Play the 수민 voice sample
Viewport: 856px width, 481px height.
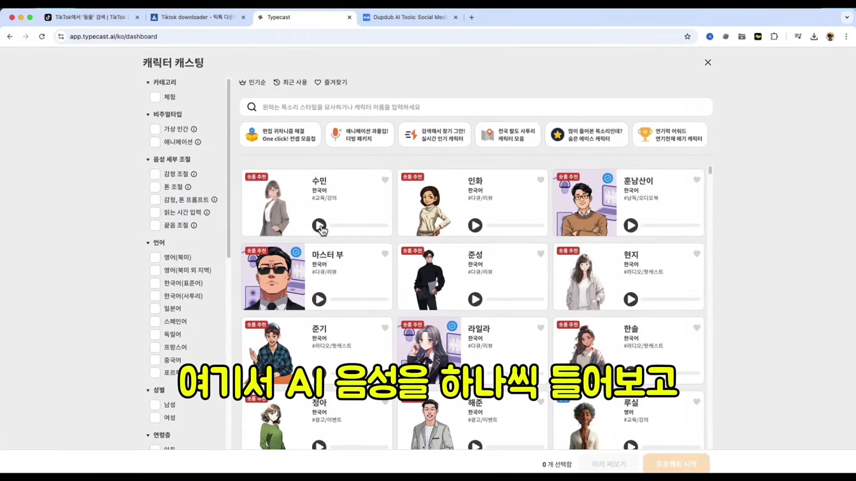(319, 225)
